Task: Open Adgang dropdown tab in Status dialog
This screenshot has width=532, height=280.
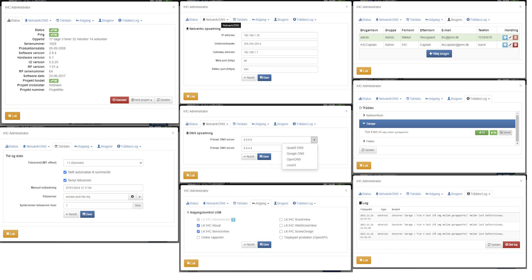Action: coord(85,20)
